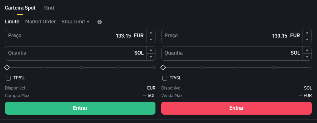Viewport: 317px width, 123px height.
Task: Enable TP/SL checkbox on sell side
Action: (165, 78)
